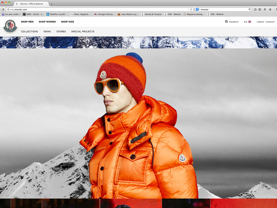Open COLLECTIONS section

(29, 32)
